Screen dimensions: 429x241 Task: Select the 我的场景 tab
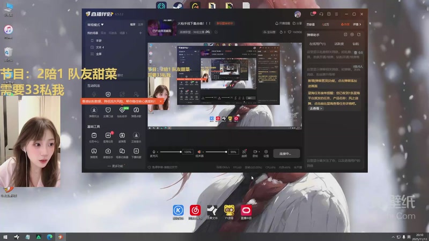93,33
